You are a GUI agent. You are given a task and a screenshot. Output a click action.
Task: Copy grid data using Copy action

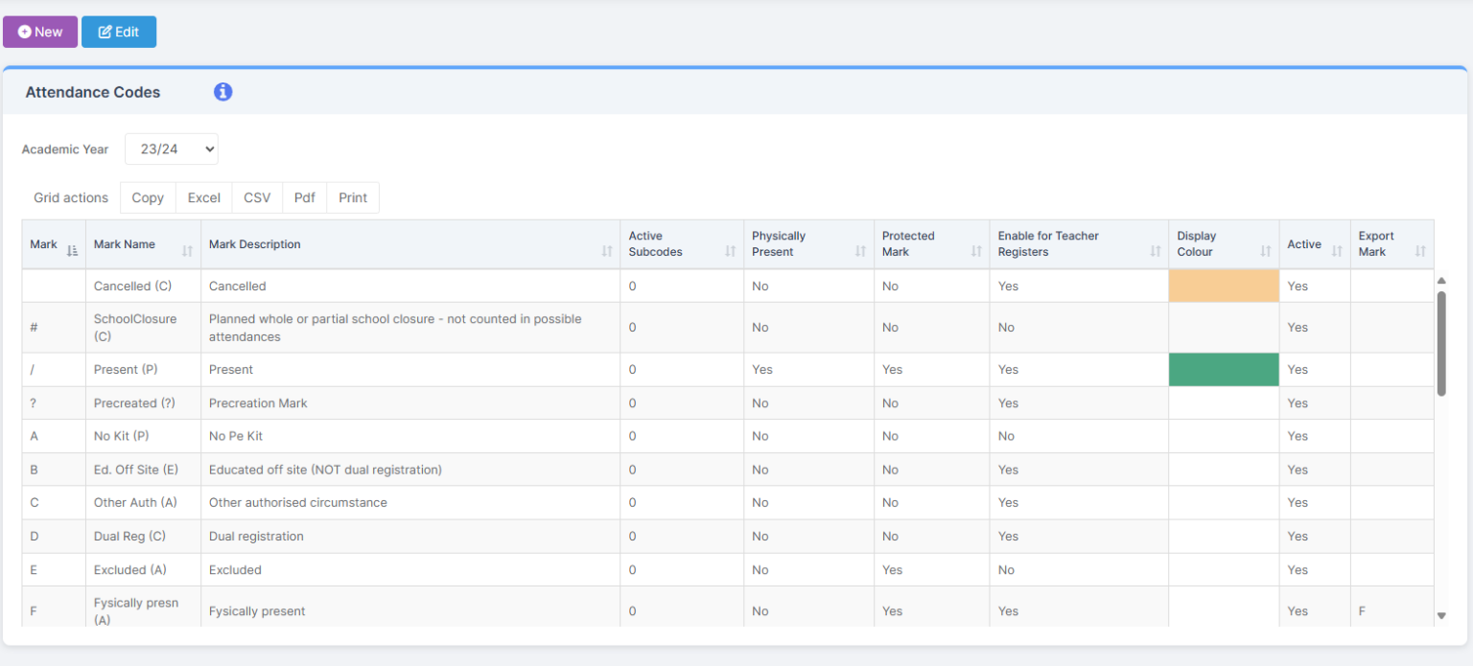tap(148, 197)
